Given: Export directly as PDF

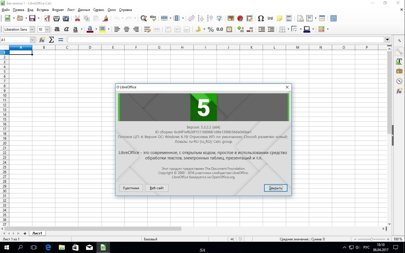Looking at the screenshot, I should click(x=47, y=18).
